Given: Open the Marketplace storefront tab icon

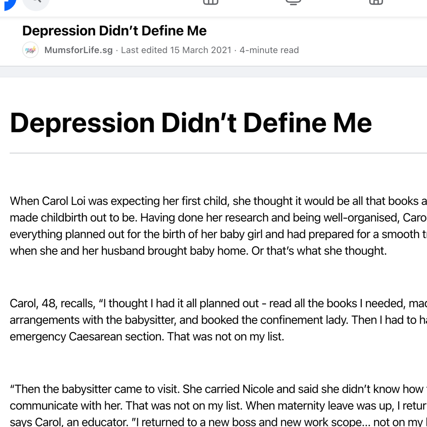Looking at the screenshot, I should click(x=376, y=2).
